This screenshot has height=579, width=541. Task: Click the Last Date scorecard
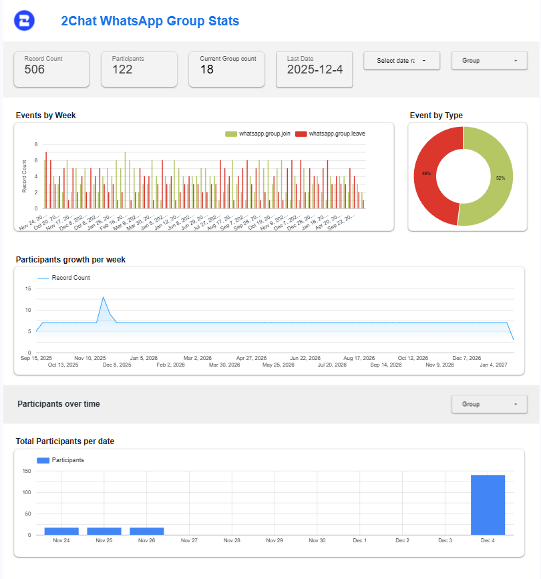tap(315, 69)
